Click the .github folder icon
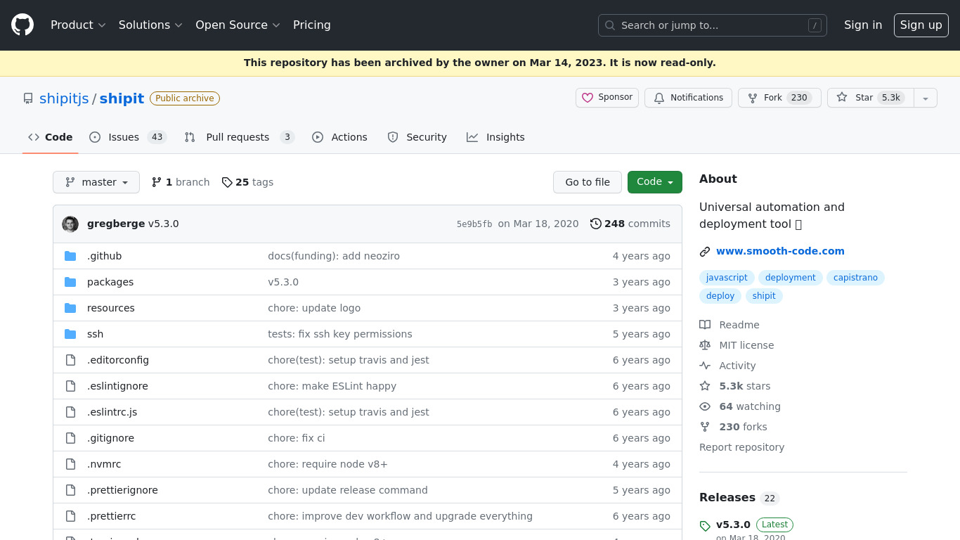 70,256
